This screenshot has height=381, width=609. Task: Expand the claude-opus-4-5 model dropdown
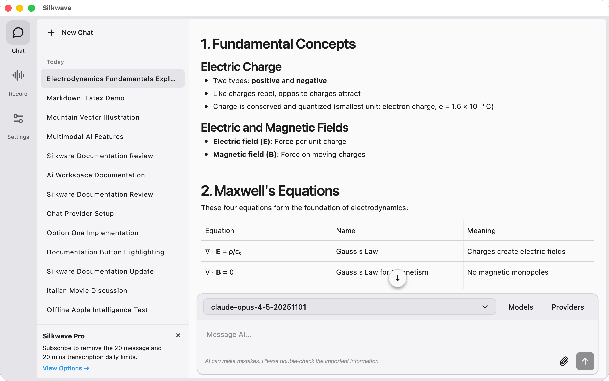coord(349,307)
